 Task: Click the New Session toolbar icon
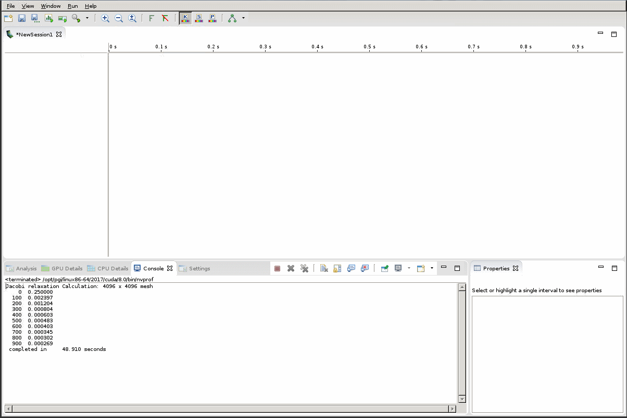[x=8, y=18]
